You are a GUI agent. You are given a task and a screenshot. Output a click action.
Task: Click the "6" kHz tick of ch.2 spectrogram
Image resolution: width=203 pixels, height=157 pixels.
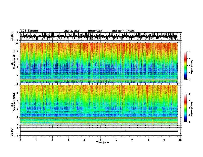pyautogui.click(x=18, y=101)
